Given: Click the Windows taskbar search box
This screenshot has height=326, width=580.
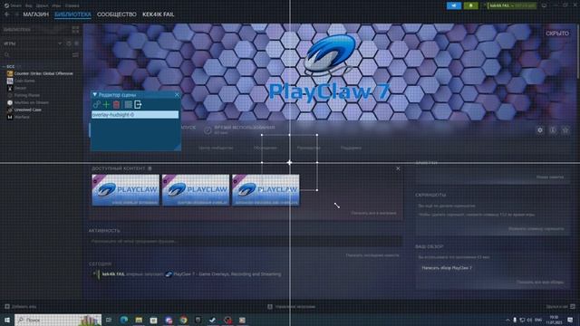Looking at the screenshot, I should [58, 320].
